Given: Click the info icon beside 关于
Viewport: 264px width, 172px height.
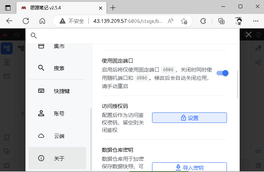Looking at the screenshot, I should pyautogui.click(x=41, y=158).
